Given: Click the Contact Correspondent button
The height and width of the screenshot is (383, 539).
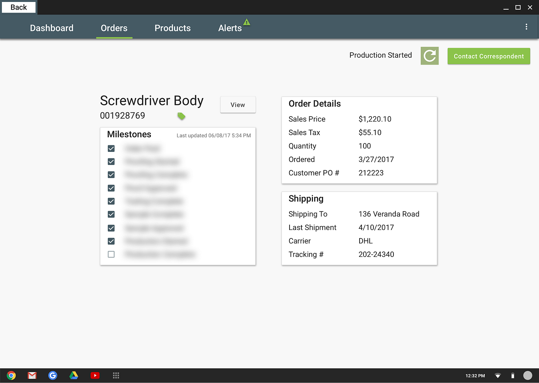Looking at the screenshot, I should 489,56.
